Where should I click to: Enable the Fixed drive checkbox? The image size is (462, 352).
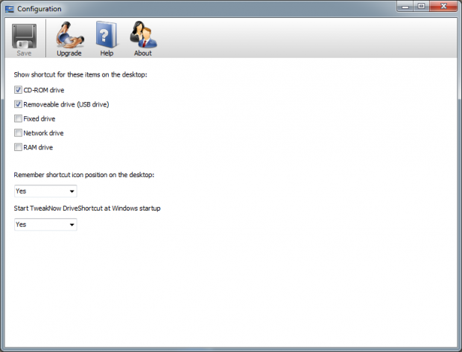pyautogui.click(x=18, y=118)
